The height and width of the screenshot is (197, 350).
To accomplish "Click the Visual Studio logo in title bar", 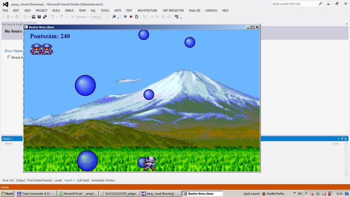I will (x=5, y=4).
